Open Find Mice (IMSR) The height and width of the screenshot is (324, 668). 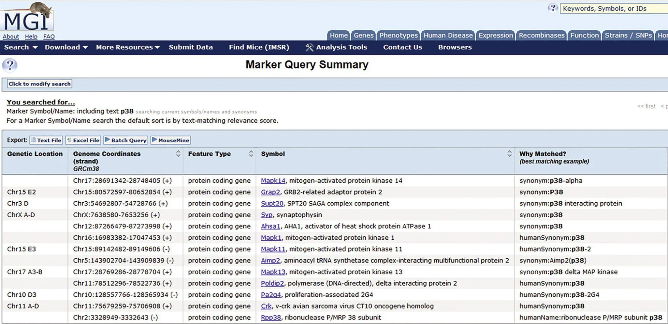click(x=259, y=47)
